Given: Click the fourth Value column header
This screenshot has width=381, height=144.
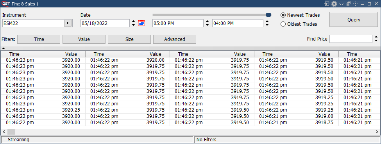Looking at the screenshot, I should (324, 54).
